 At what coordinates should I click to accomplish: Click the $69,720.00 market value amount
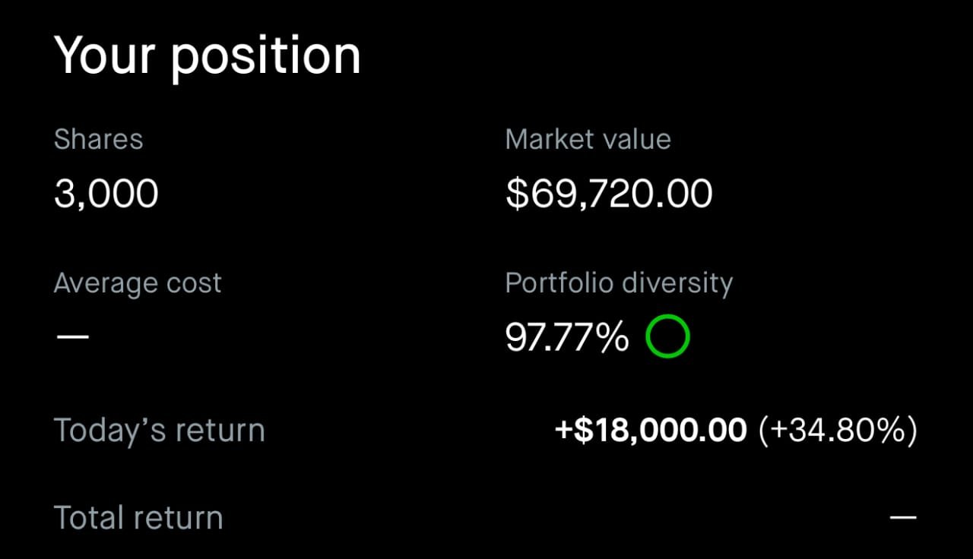[x=609, y=194]
